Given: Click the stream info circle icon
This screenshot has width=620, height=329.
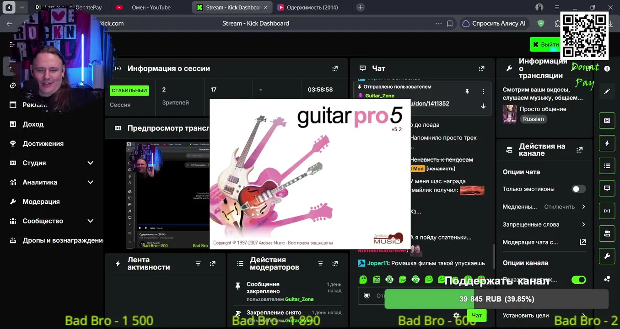Looking at the screenshot, I should click(x=607, y=69).
